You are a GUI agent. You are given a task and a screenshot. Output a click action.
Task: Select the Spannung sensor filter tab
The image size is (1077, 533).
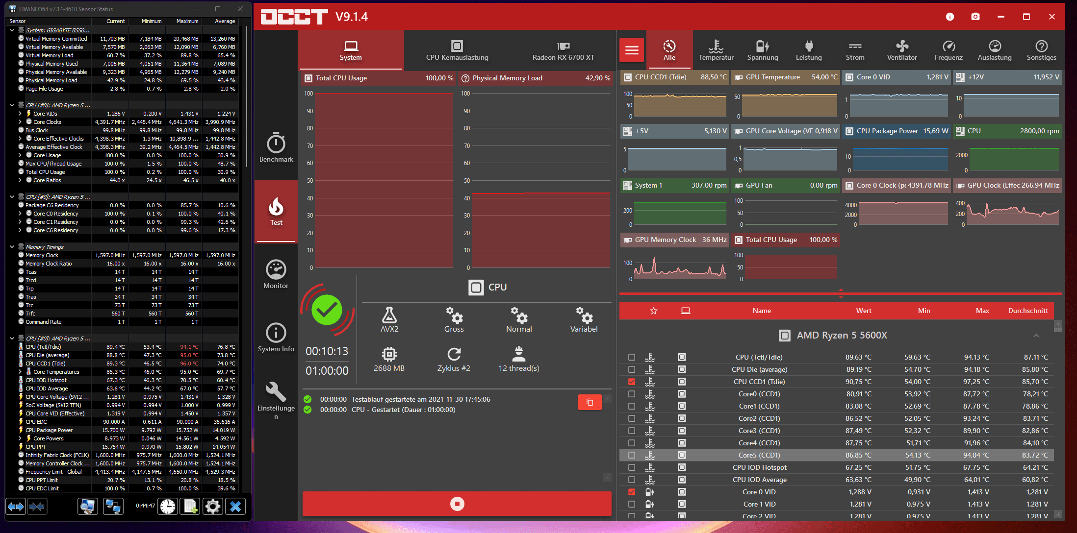pyautogui.click(x=763, y=50)
